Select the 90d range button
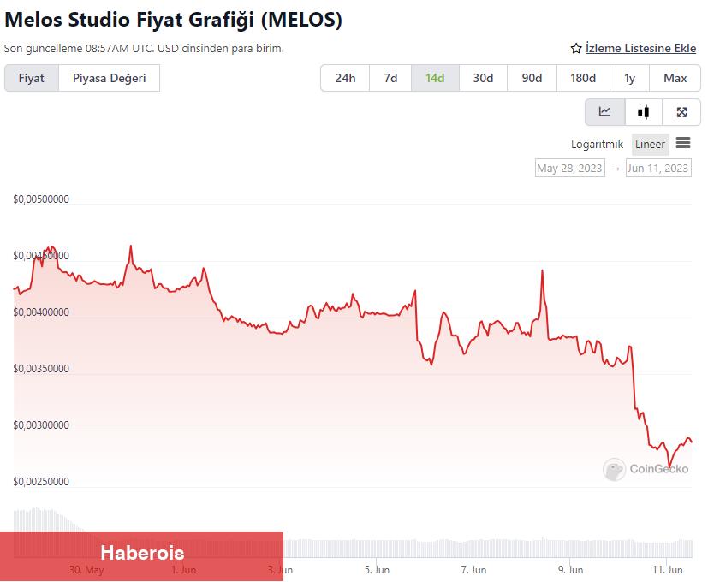The image size is (708, 582). (532, 78)
